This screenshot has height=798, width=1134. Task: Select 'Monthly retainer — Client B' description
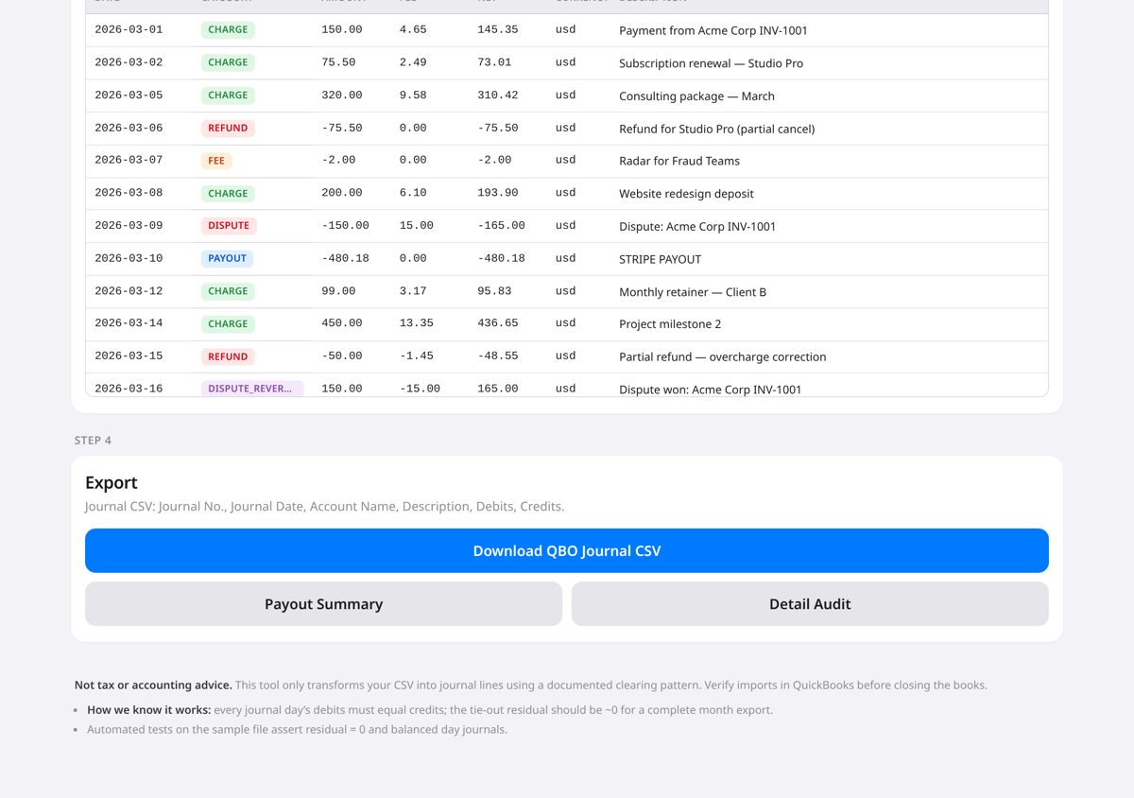point(693,292)
